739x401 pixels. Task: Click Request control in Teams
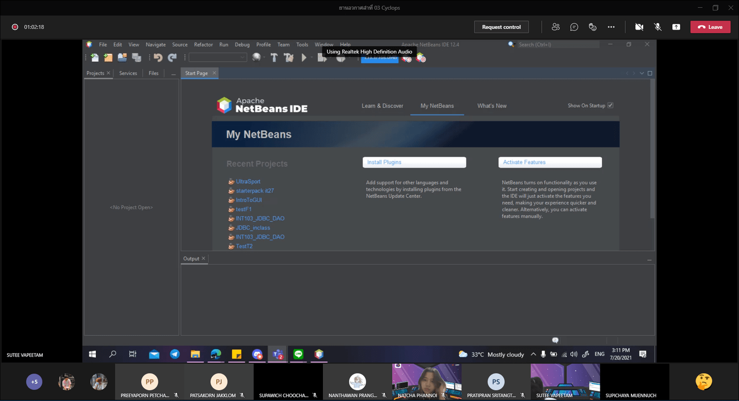pos(501,27)
